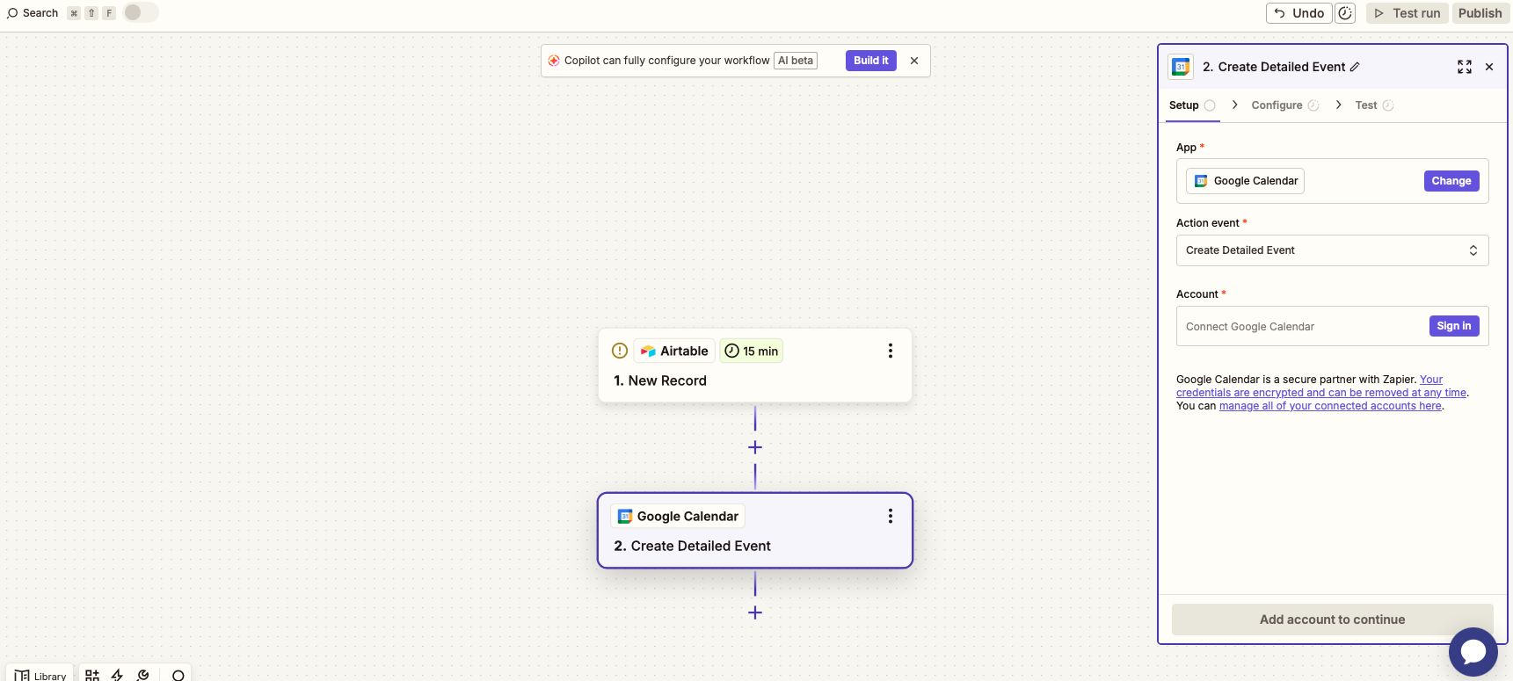
Task: Click Add account to continue button
Action: coord(1332,619)
